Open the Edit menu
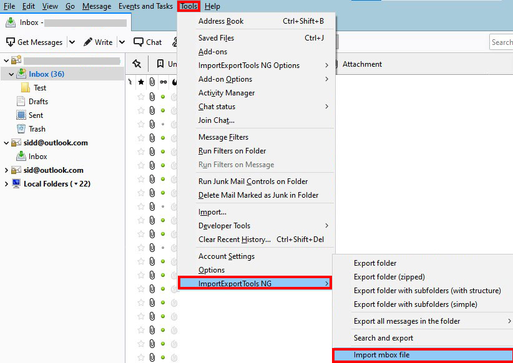The image size is (513, 363). [x=29, y=6]
